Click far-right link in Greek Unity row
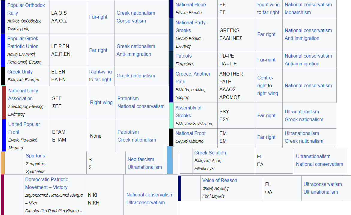The image size is (351, 215). pos(103,79)
